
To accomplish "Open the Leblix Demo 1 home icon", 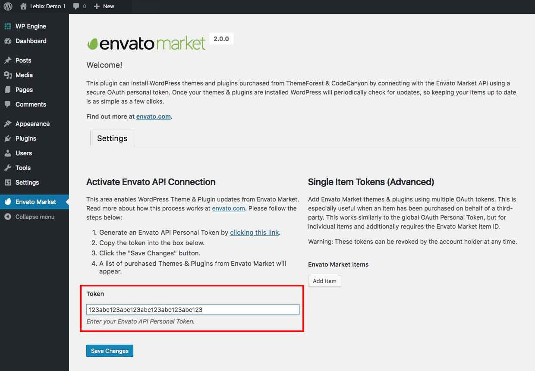I will [x=23, y=6].
